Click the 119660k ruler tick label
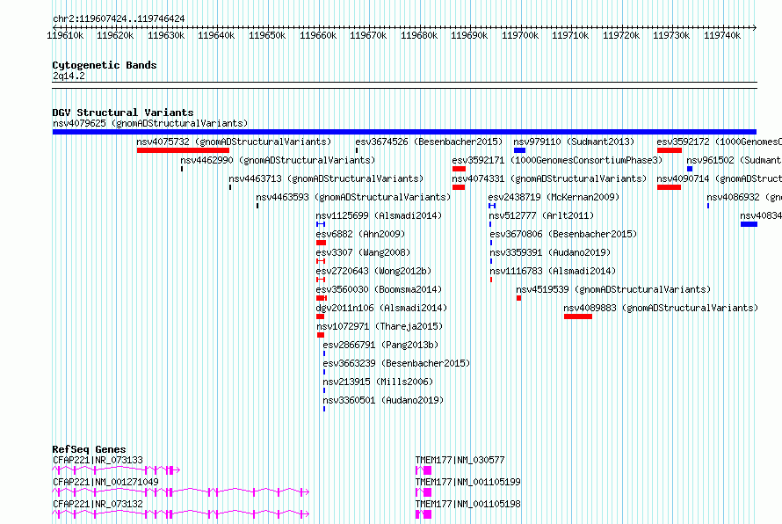 click(x=318, y=35)
